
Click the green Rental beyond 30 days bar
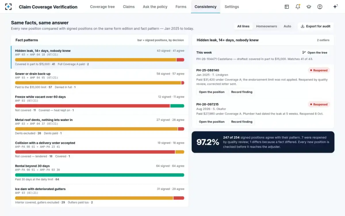tap(99, 175)
